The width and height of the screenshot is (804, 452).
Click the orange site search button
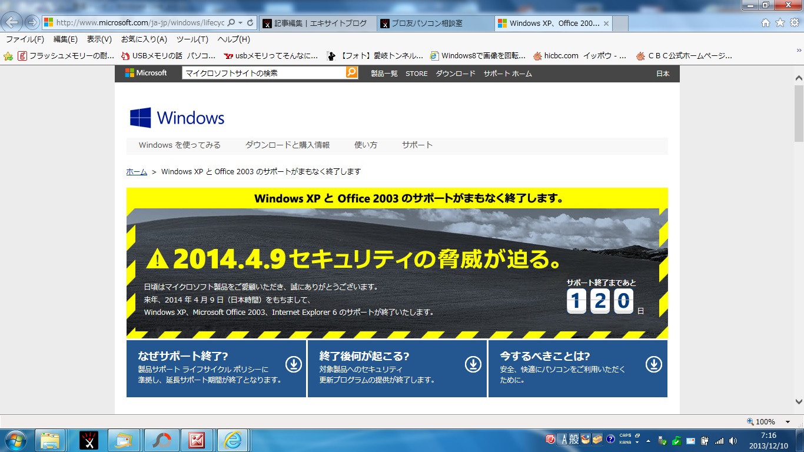point(351,72)
